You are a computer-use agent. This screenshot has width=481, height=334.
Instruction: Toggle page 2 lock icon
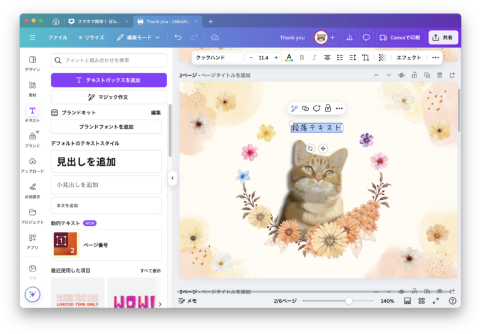[414, 75]
